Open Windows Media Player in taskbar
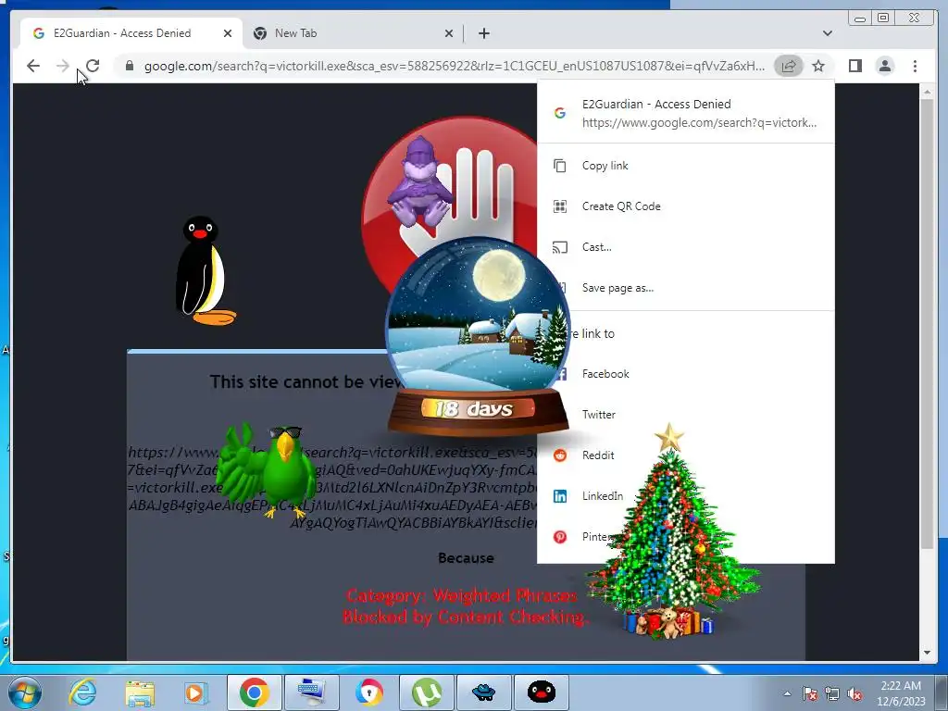The width and height of the screenshot is (948, 711). click(195, 692)
